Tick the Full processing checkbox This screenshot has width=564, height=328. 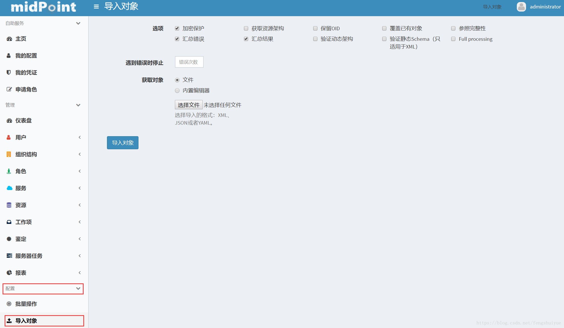coord(453,39)
